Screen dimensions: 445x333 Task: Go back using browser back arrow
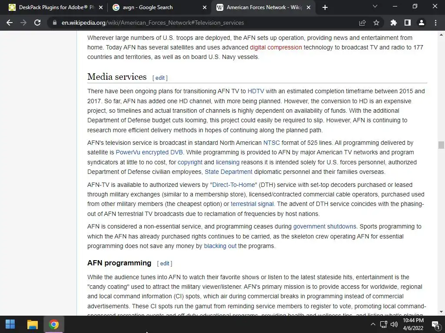click(x=10, y=23)
